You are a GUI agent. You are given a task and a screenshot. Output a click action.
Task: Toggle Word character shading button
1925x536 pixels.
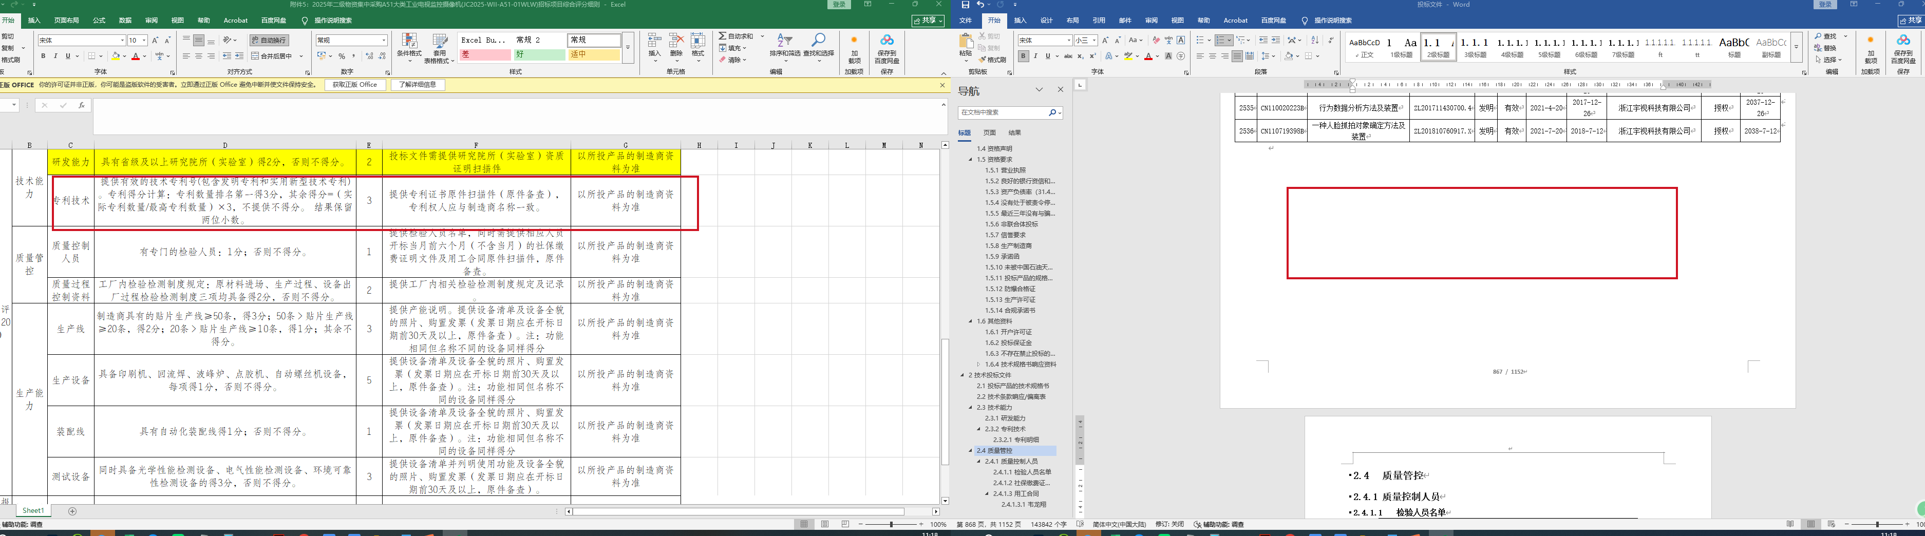1168,56
